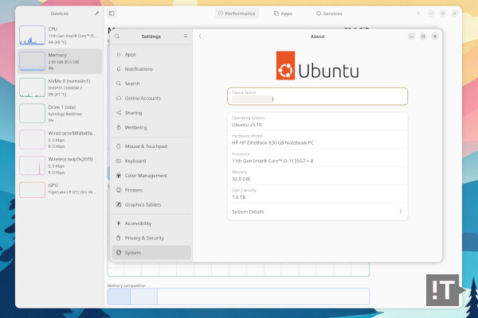Click the search icon in Settings

(x=117, y=37)
